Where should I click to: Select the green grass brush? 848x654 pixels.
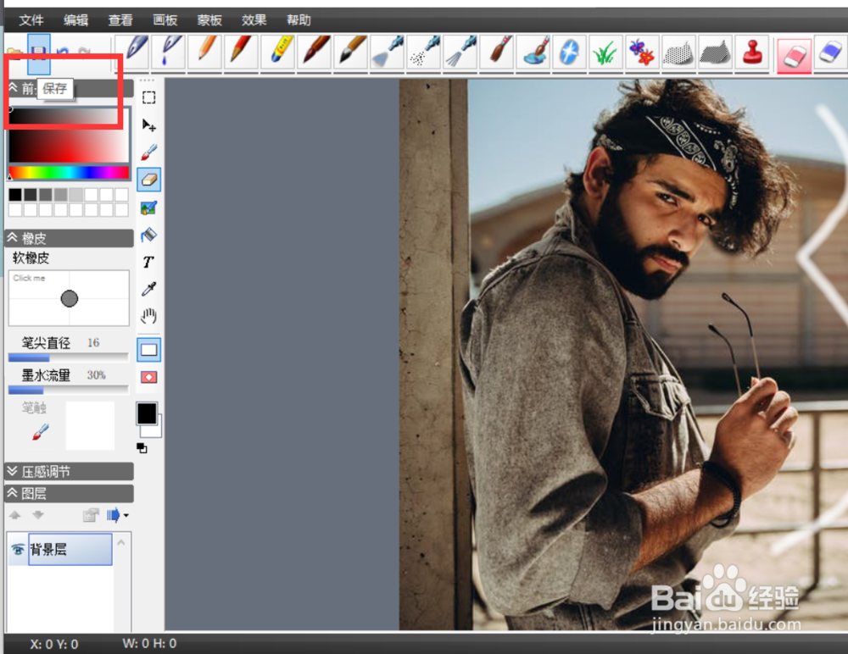click(x=605, y=53)
